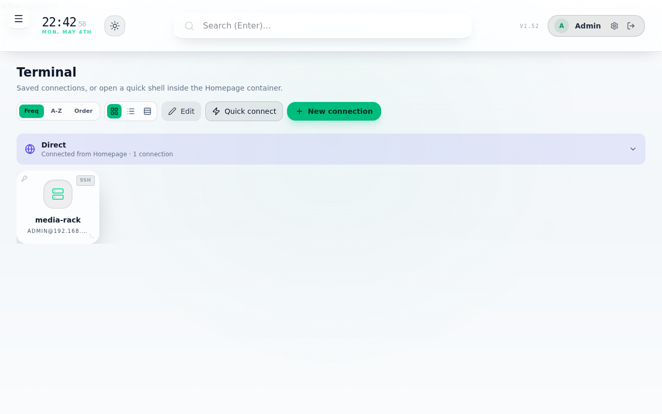The width and height of the screenshot is (662, 414).
Task: Switch to list view
Action: point(131,111)
